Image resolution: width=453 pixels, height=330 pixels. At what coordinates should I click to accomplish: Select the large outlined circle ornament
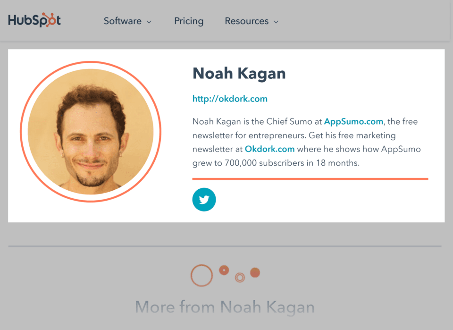coord(201,274)
